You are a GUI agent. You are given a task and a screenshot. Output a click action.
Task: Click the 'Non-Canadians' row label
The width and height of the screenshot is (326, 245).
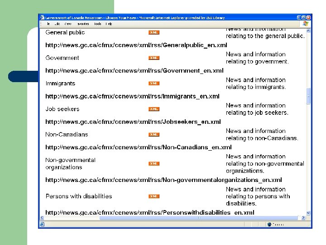(x=67, y=135)
